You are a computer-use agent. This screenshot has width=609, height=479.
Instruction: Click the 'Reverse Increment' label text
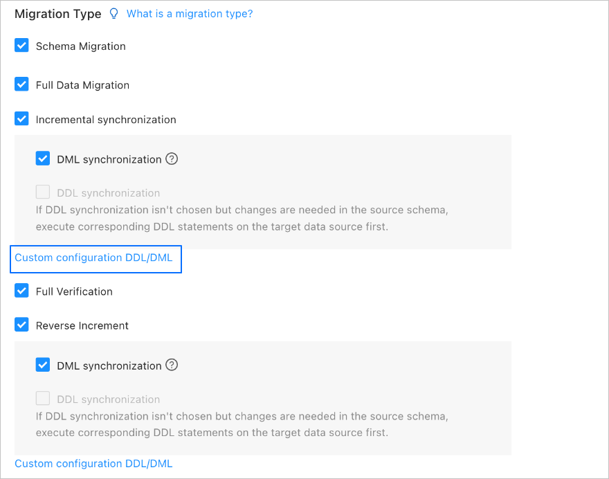82,325
